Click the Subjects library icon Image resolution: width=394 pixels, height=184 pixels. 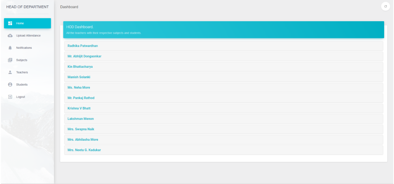(10, 60)
